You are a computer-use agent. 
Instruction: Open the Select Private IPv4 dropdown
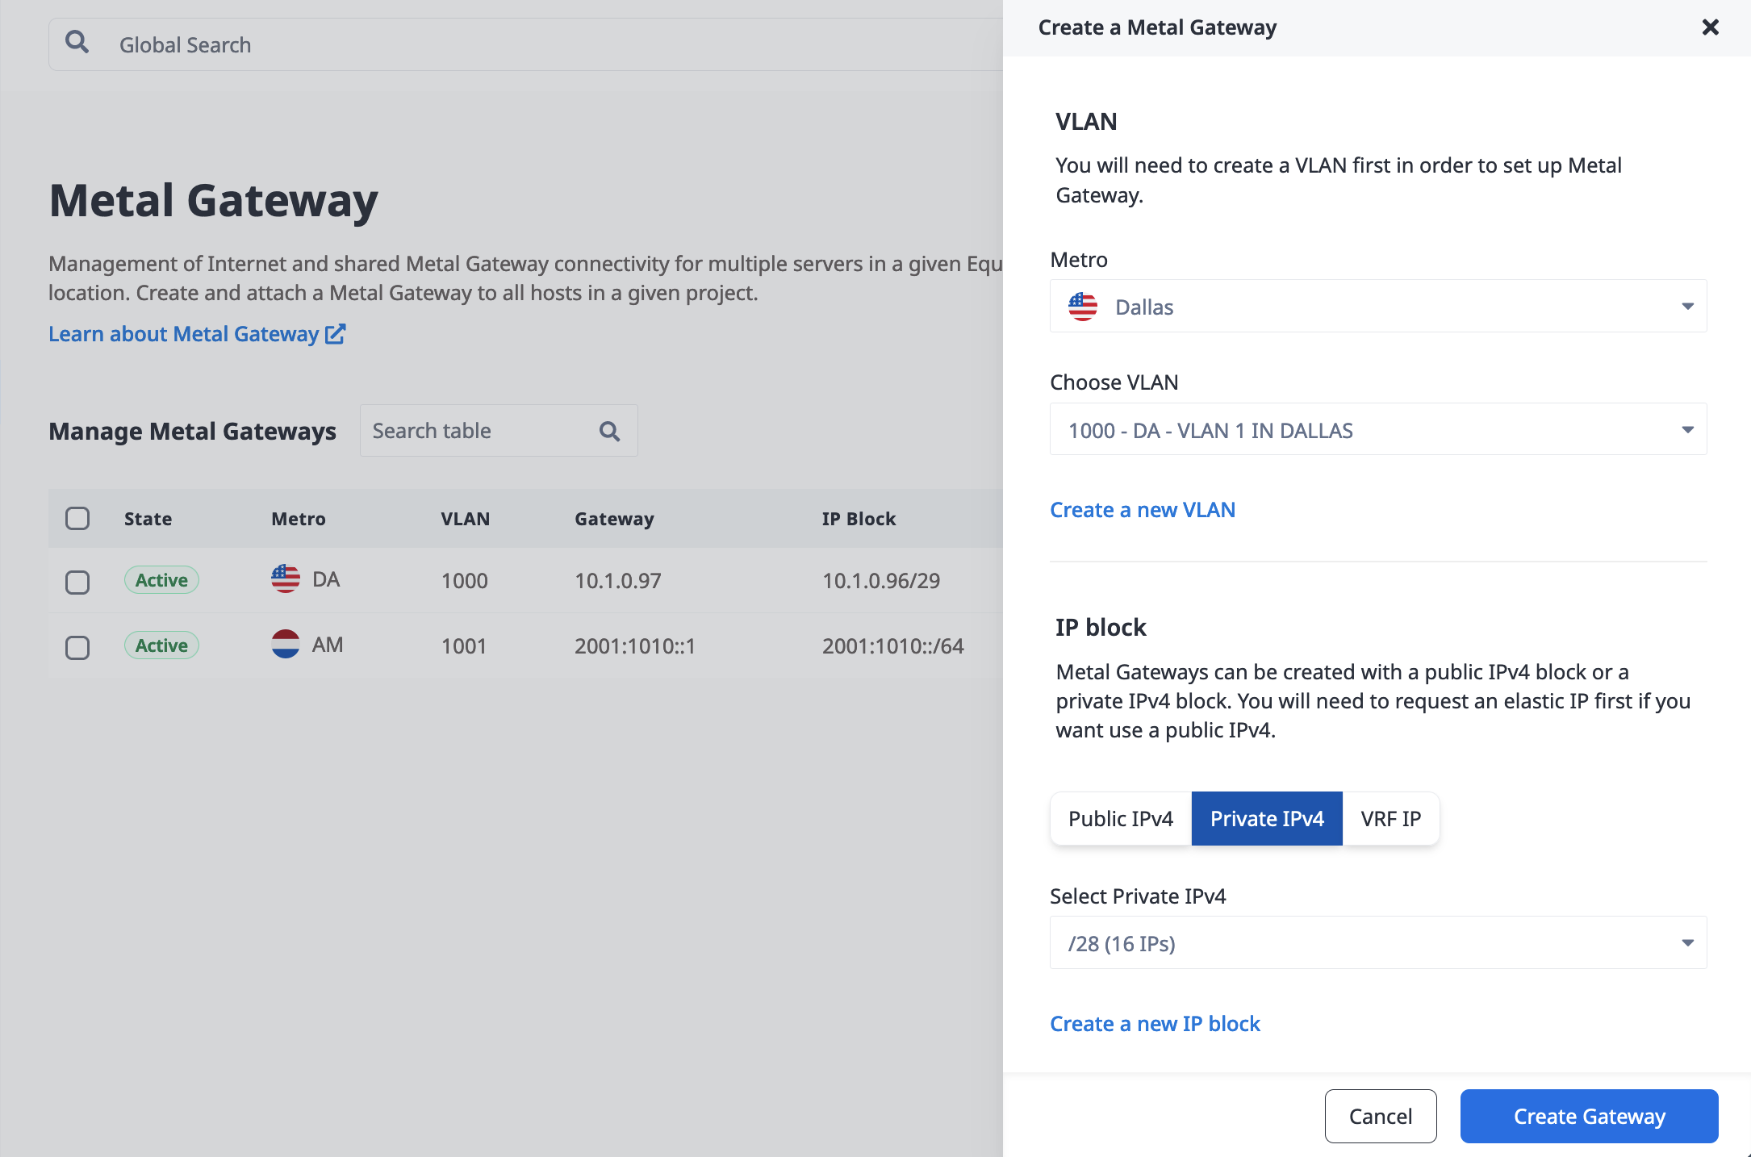click(1378, 943)
